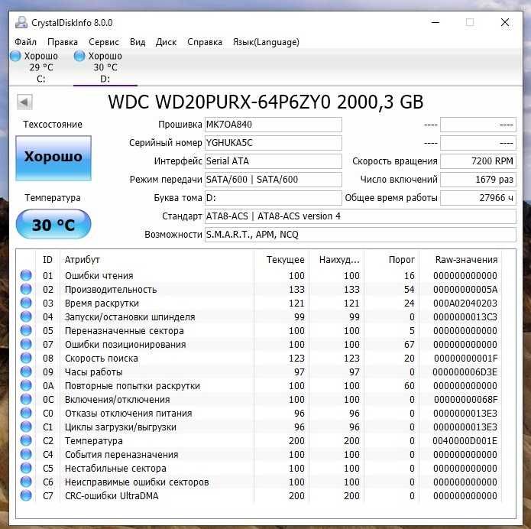Viewport: 531px width, 529px height.
Task: Click status icon of 09 Часы работы
Action: pyautogui.click(x=26, y=372)
